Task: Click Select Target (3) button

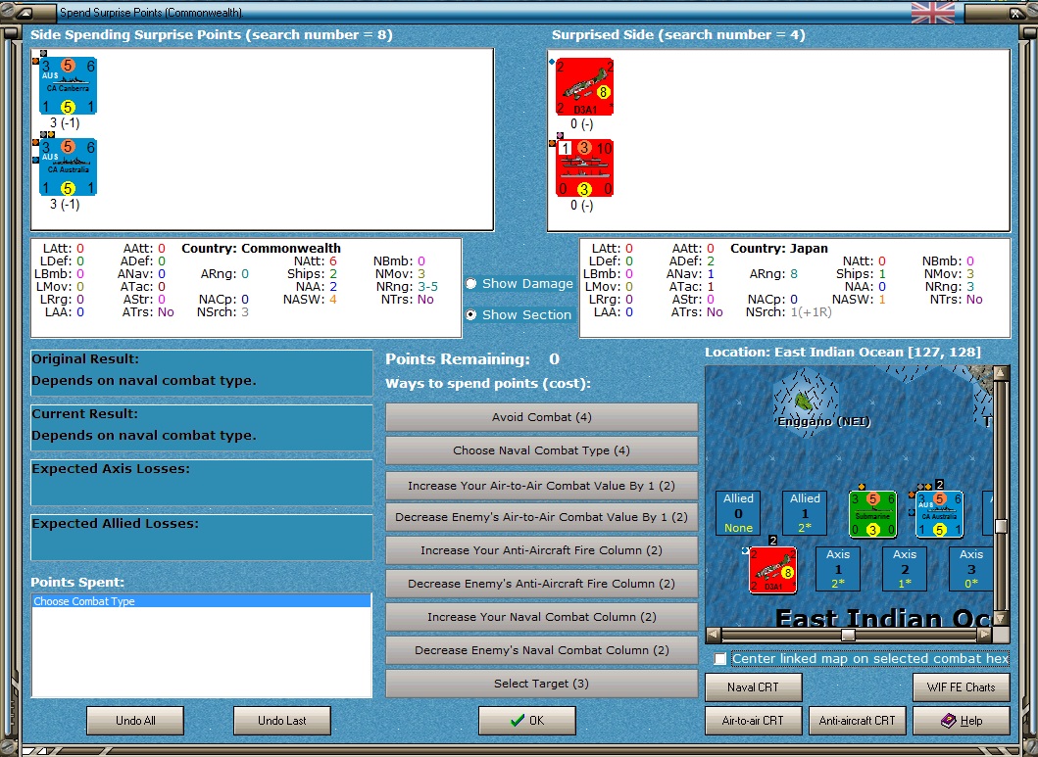Action: tap(541, 684)
